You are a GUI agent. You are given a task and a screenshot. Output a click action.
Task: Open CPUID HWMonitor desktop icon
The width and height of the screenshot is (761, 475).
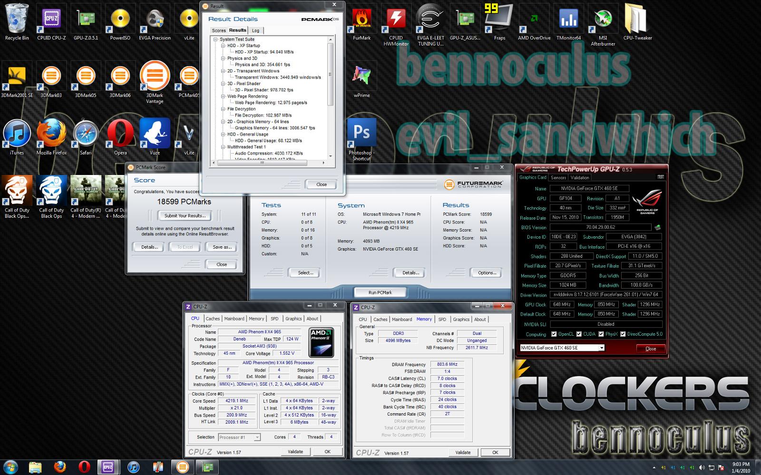click(396, 26)
